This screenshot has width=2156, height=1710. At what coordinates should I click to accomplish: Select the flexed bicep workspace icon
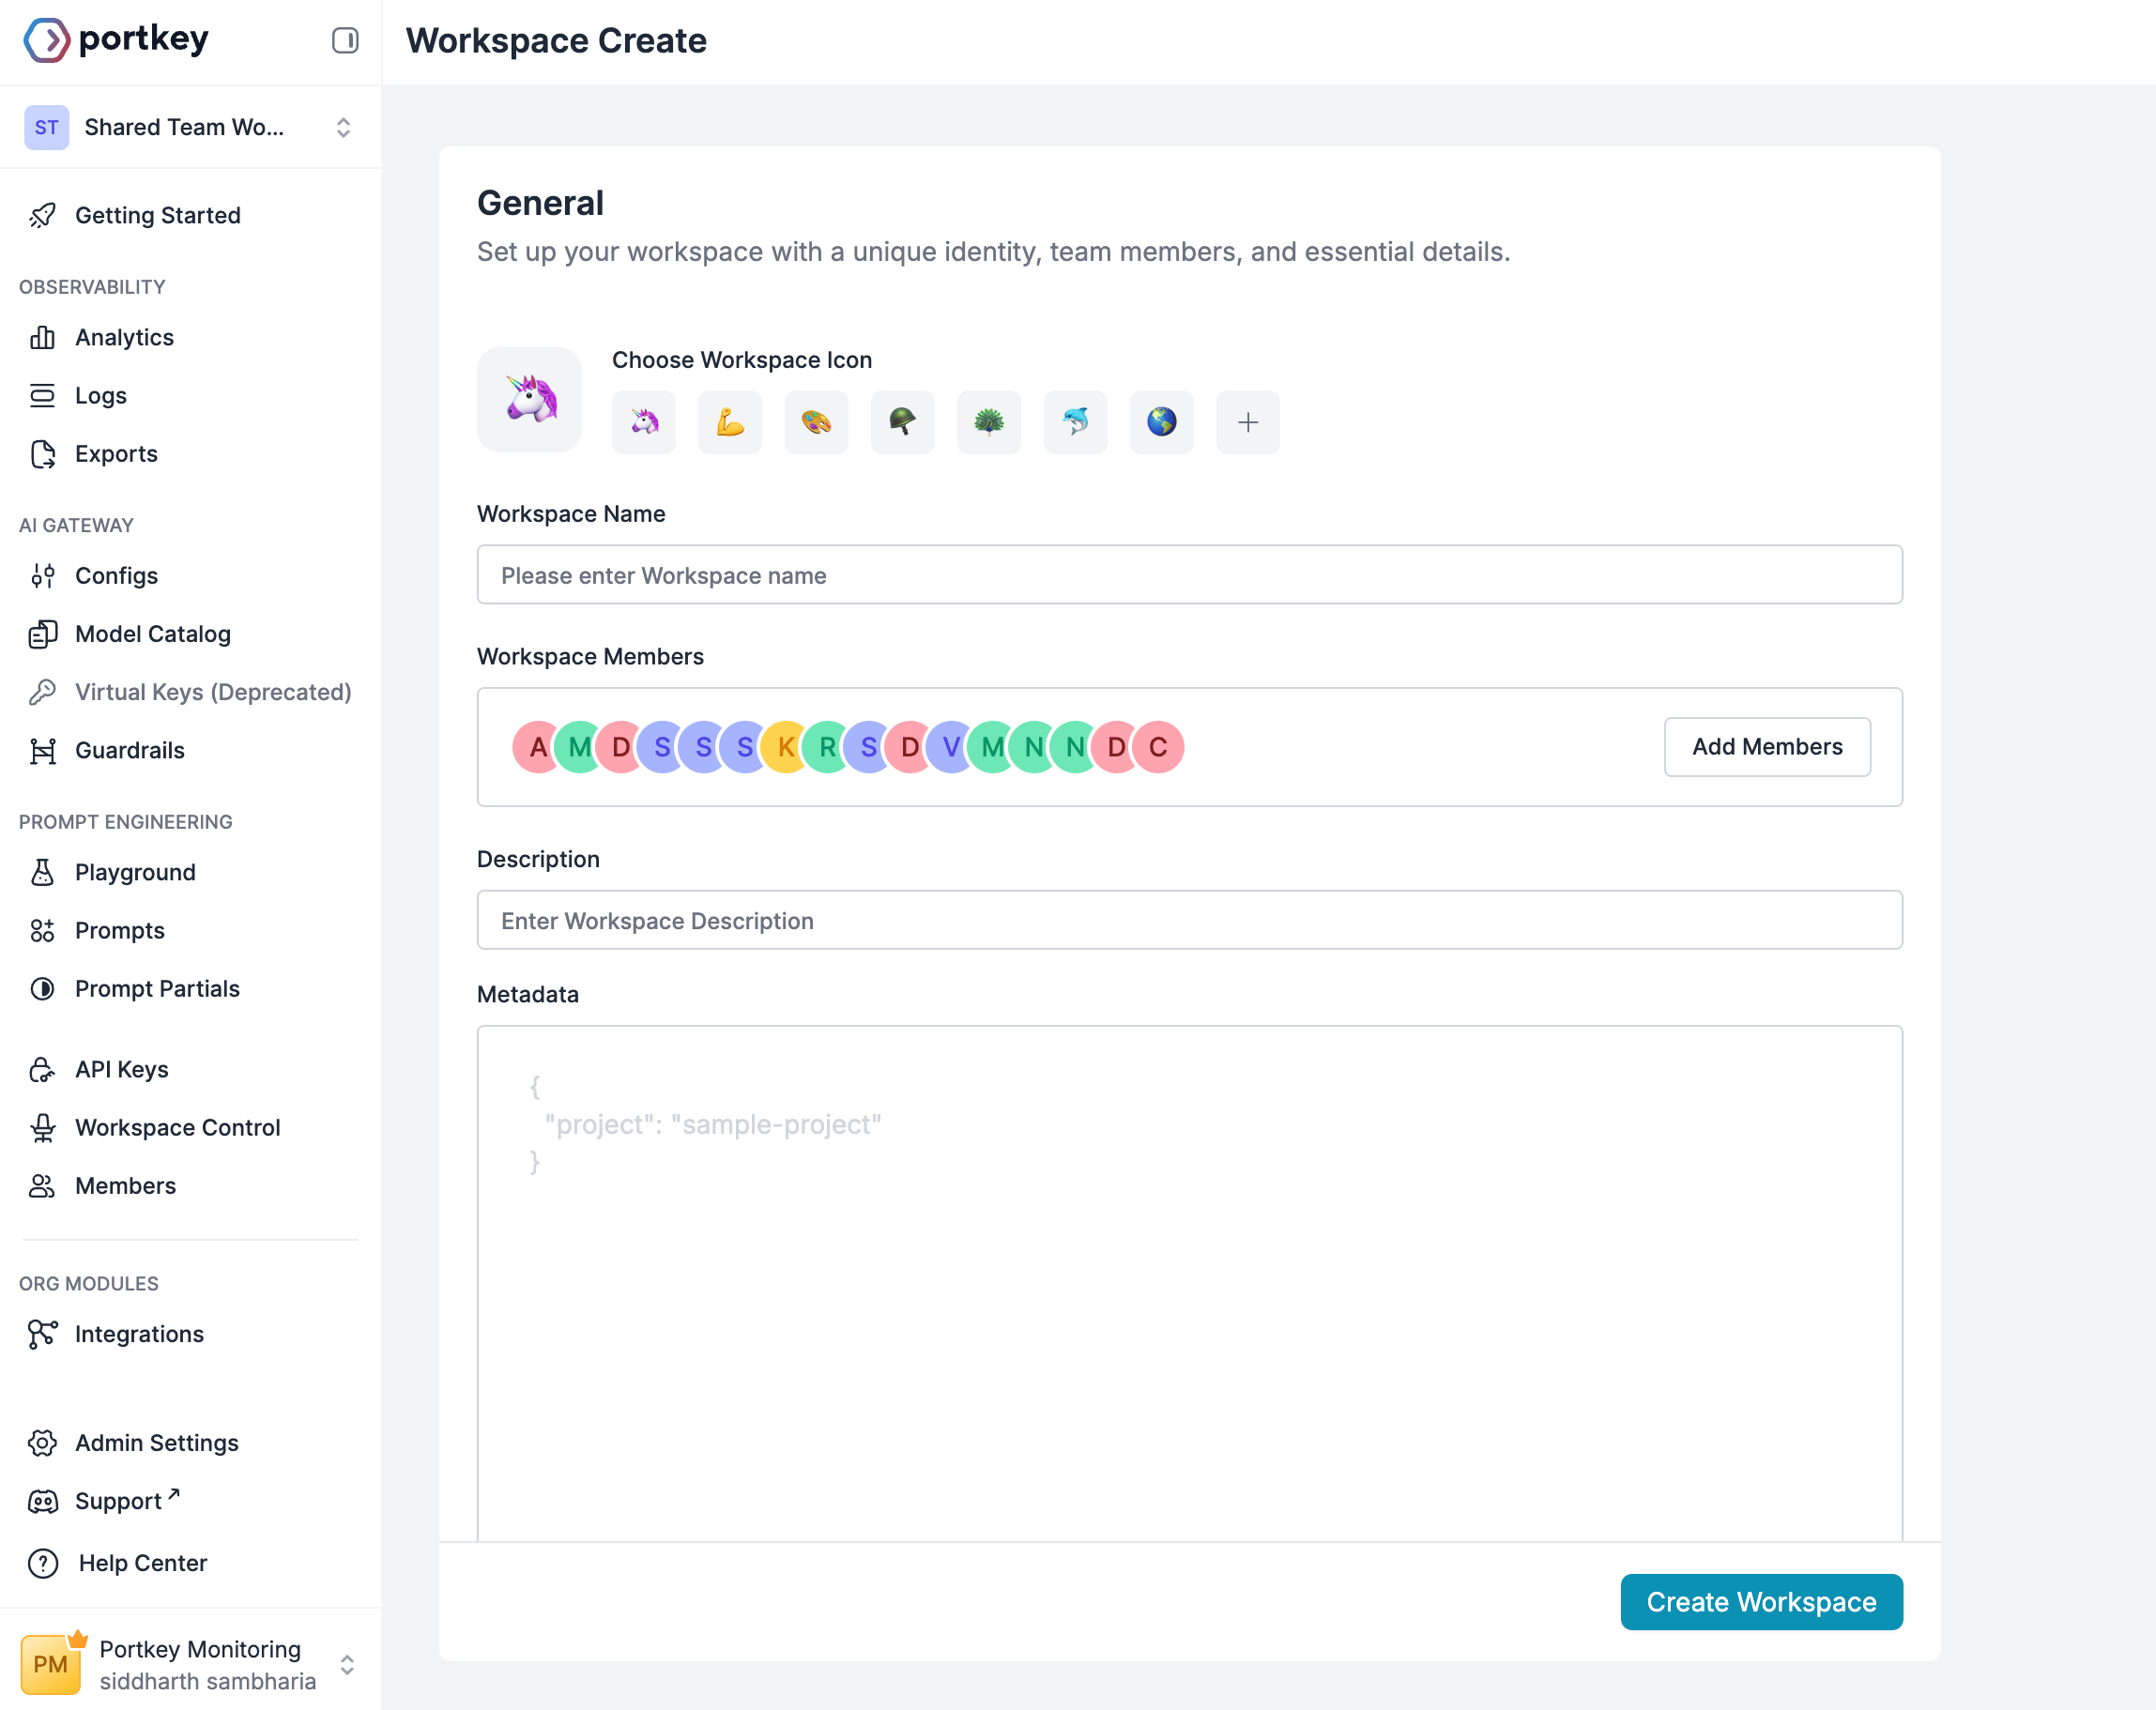tap(730, 422)
